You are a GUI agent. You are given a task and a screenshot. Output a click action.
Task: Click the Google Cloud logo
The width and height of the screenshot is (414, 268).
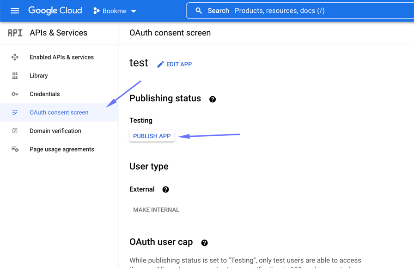click(55, 11)
